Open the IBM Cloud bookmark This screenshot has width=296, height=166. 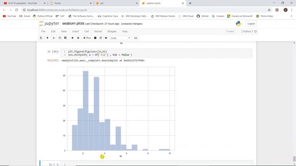tap(186, 16)
